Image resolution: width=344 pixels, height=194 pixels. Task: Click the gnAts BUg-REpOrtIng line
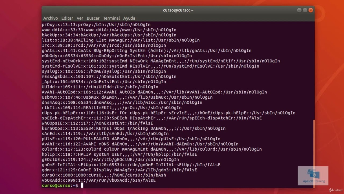pos(147,50)
